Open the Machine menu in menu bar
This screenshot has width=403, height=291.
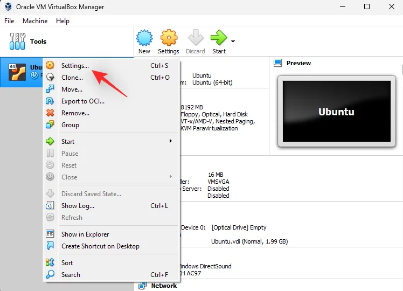pyautogui.click(x=35, y=21)
